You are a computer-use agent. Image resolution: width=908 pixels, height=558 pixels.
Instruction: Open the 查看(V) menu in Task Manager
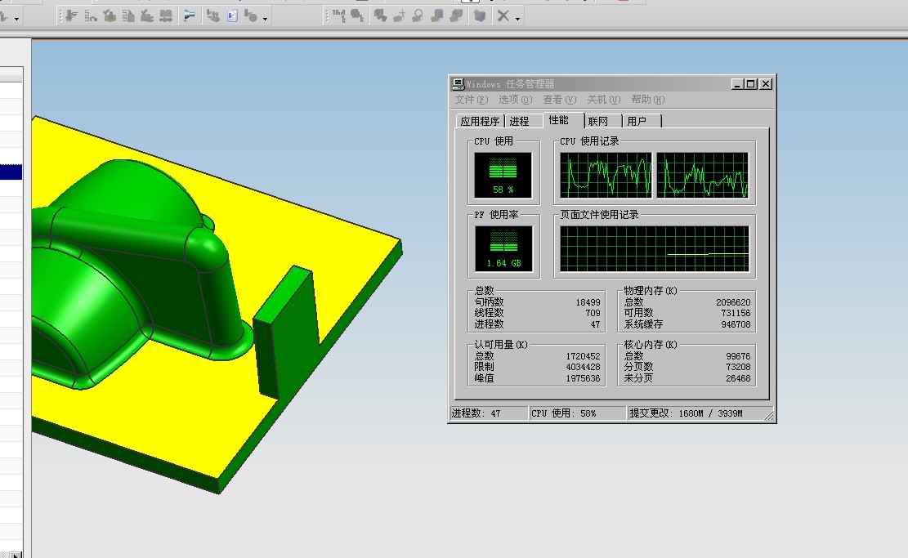coord(559,100)
